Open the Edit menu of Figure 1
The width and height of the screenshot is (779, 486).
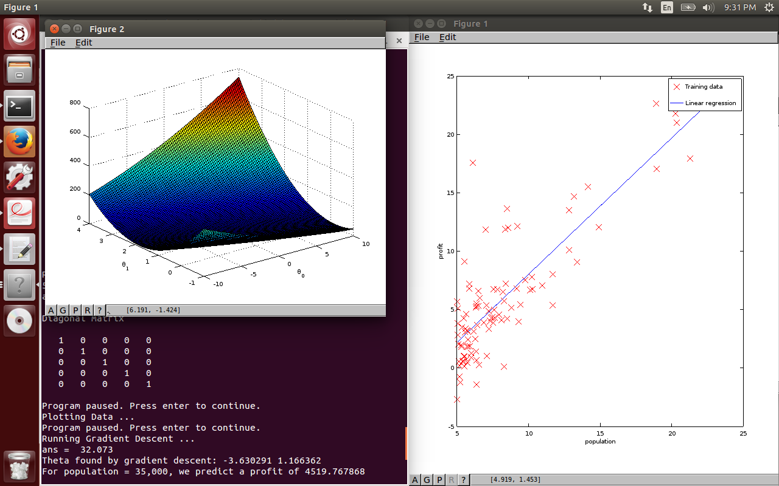pyautogui.click(x=447, y=37)
